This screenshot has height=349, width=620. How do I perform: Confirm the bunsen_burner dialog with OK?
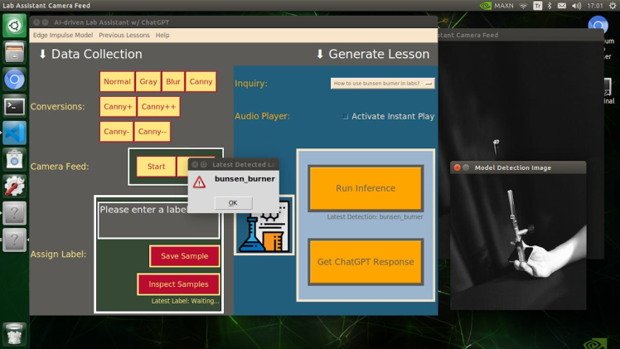pos(233,203)
